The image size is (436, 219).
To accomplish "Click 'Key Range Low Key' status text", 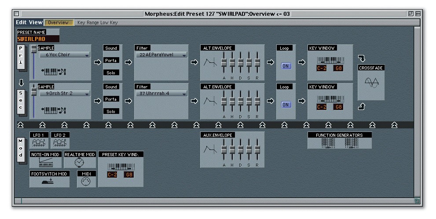I will [x=97, y=22].
